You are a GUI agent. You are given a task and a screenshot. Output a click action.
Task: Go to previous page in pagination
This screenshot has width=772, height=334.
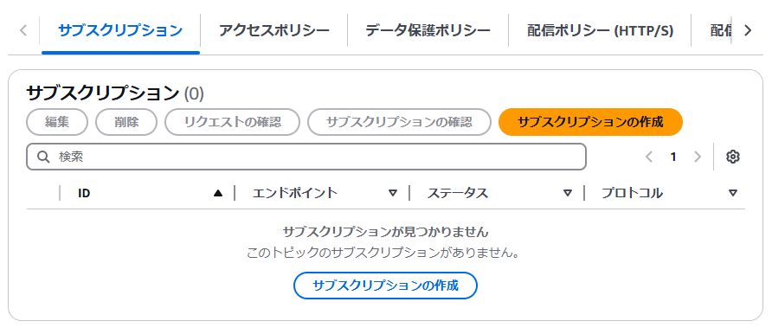649,157
